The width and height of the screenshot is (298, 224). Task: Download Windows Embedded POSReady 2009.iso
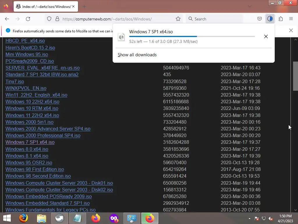click(49, 196)
